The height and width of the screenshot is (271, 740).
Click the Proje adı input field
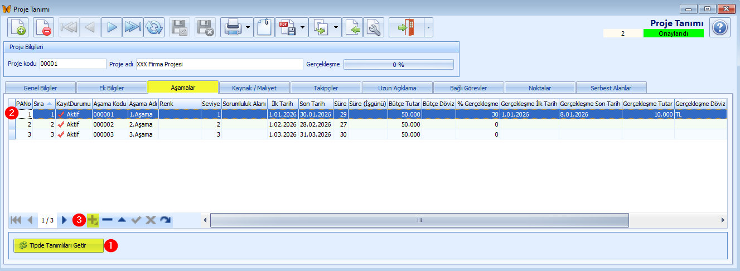pos(219,64)
